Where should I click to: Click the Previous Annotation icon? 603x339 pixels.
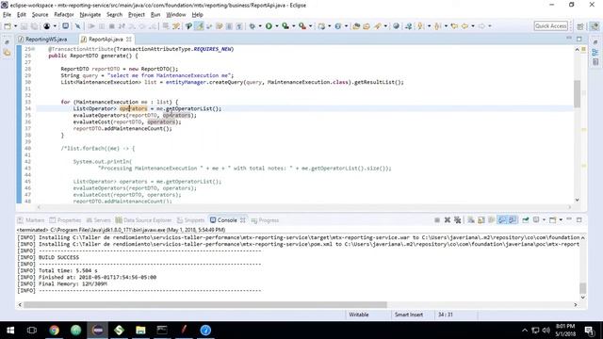[437, 26]
